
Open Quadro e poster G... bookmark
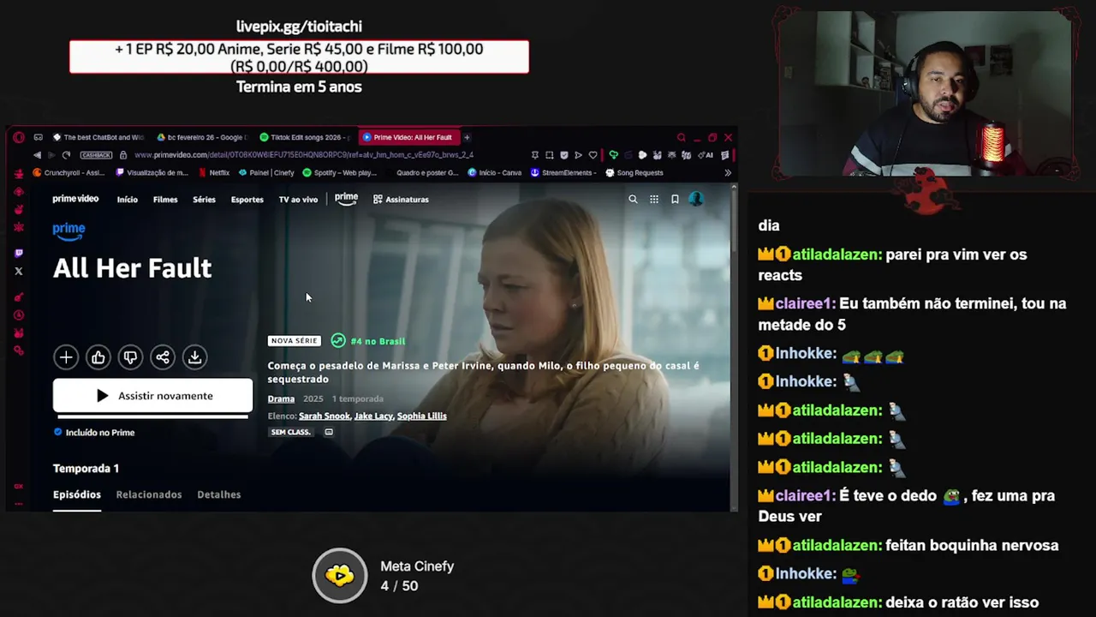pyautogui.click(x=427, y=172)
